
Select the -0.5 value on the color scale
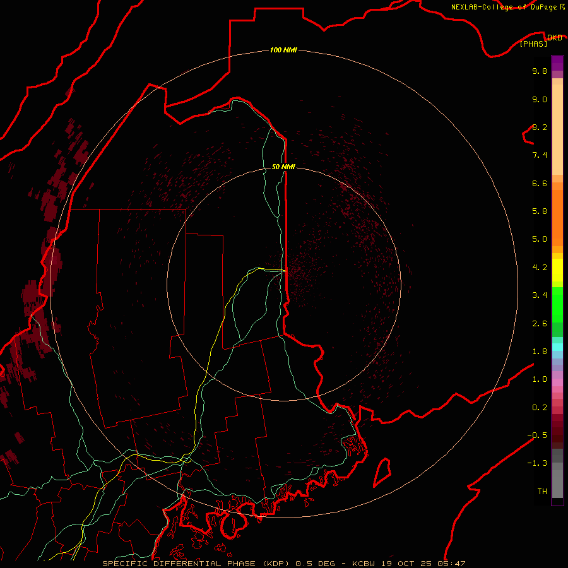(x=537, y=435)
